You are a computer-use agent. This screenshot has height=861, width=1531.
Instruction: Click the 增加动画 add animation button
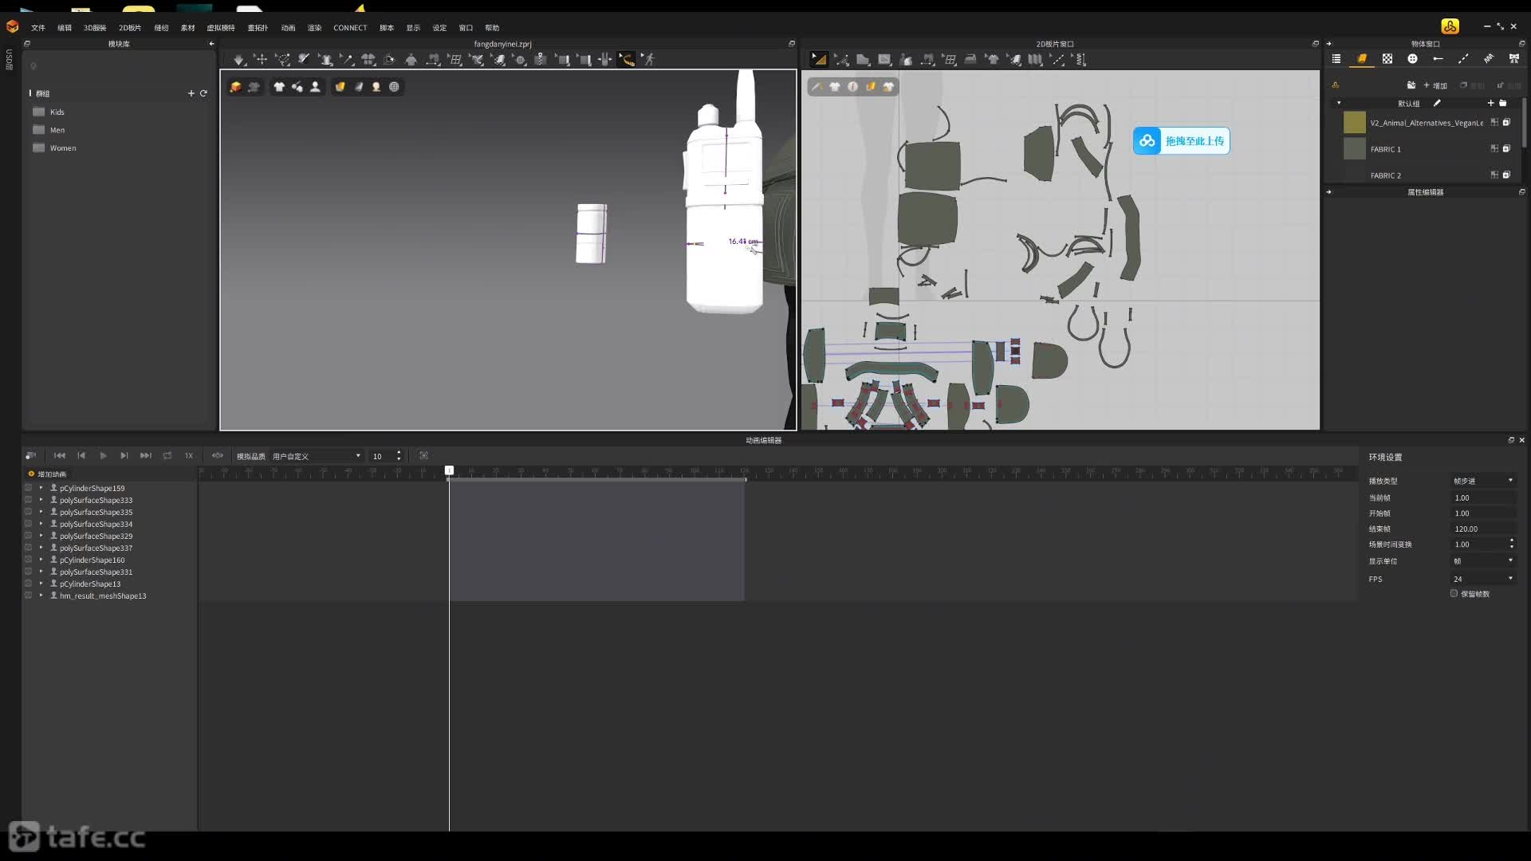click(47, 474)
